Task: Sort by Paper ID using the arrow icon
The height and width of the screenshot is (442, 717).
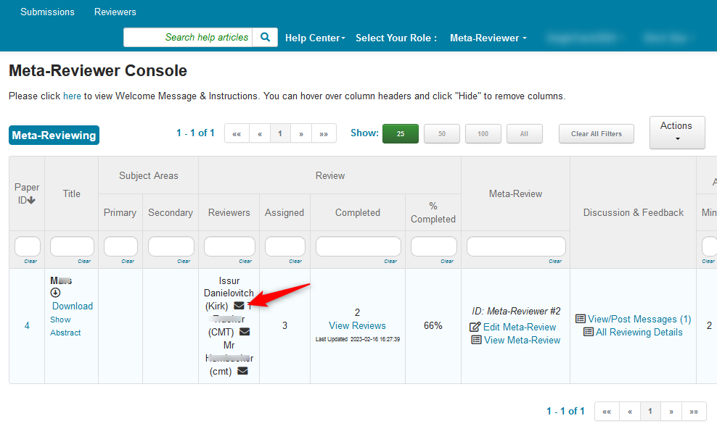Action: 31,200
